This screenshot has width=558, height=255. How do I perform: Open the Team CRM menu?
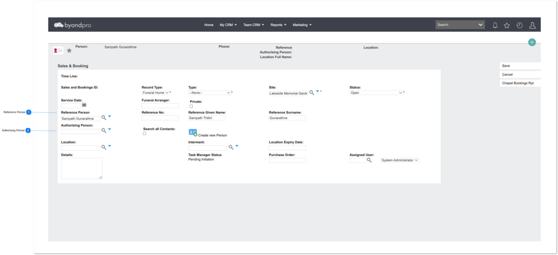pos(254,25)
